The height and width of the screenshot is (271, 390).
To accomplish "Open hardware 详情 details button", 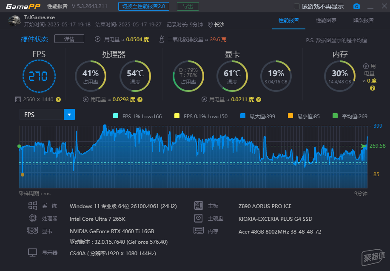I will [69, 39].
